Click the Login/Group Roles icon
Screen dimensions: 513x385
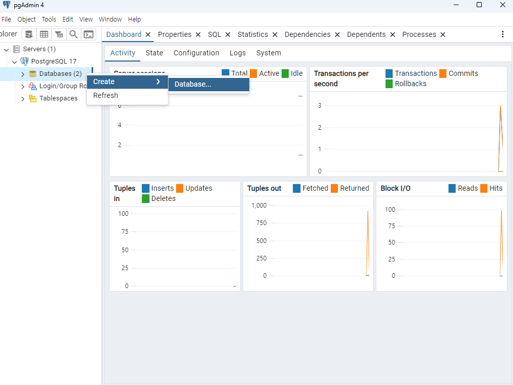33,86
